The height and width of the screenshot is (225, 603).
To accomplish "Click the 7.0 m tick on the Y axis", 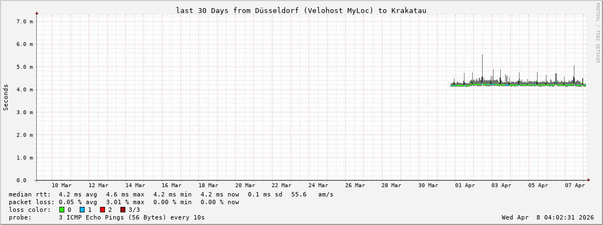I will [x=25, y=21].
